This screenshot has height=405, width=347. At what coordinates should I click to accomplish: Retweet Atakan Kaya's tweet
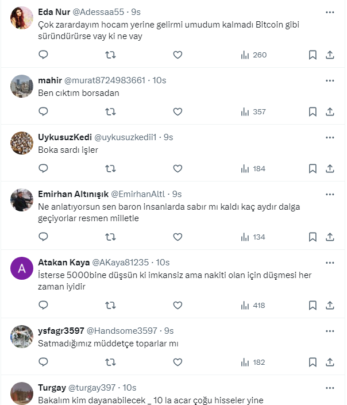[x=111, y=305]
